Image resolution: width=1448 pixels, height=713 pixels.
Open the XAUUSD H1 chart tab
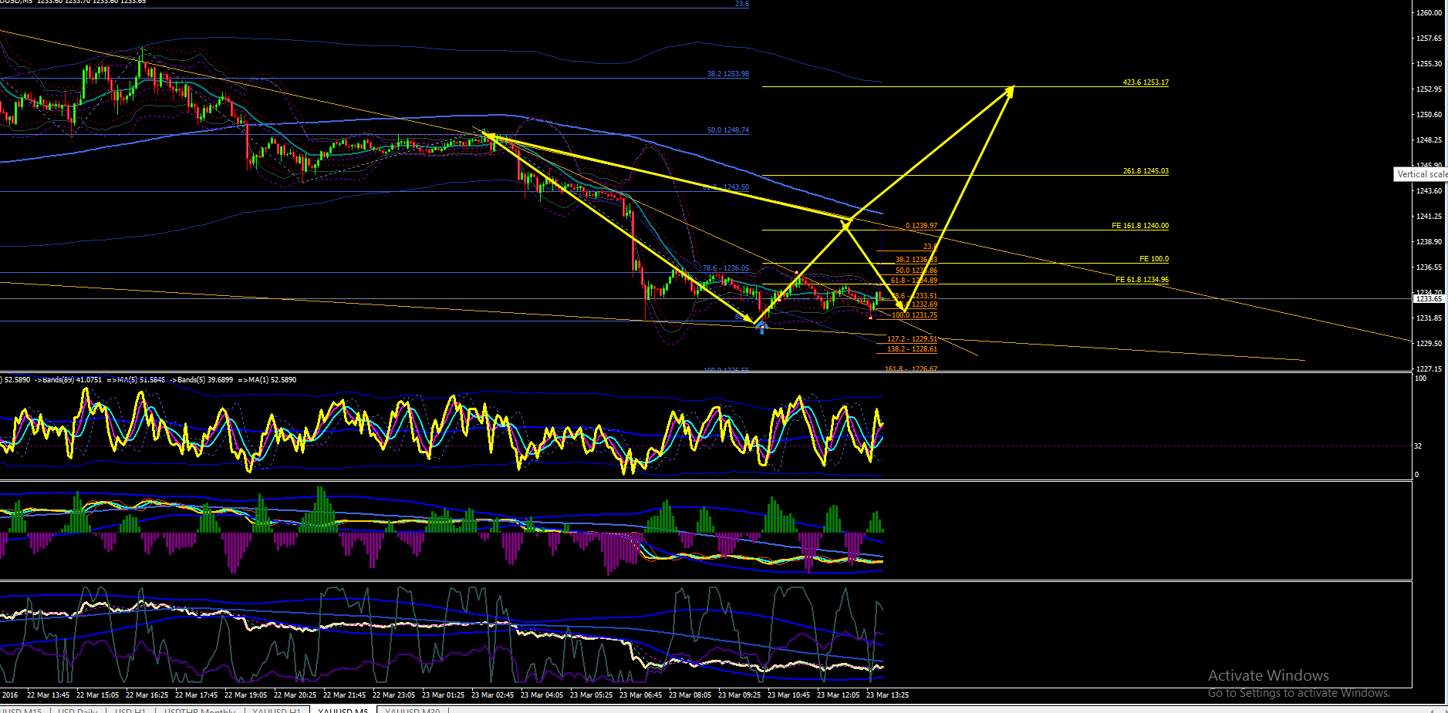(x=277, y=709)
